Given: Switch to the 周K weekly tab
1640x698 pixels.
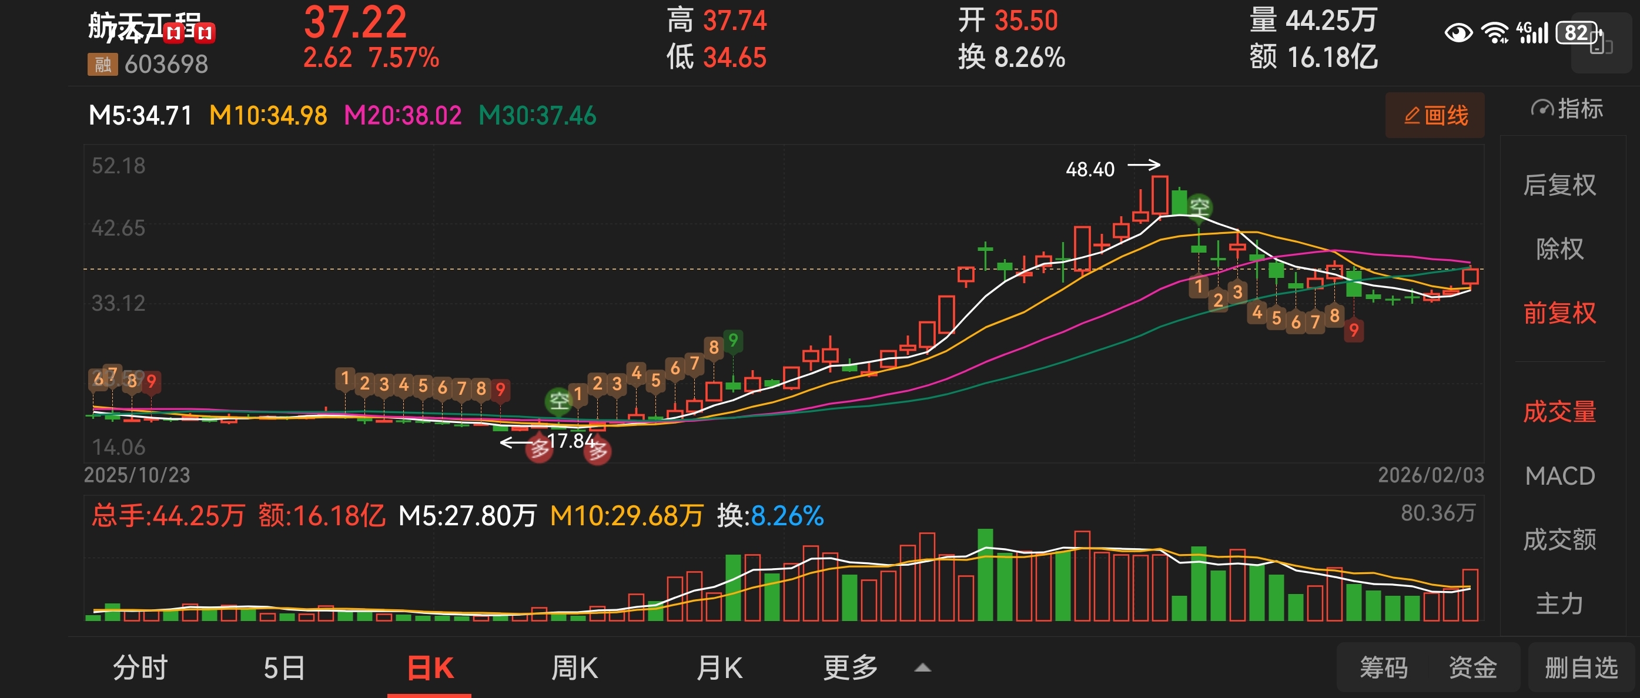Looking at the screenshot, I should click(x=574, y=668).
